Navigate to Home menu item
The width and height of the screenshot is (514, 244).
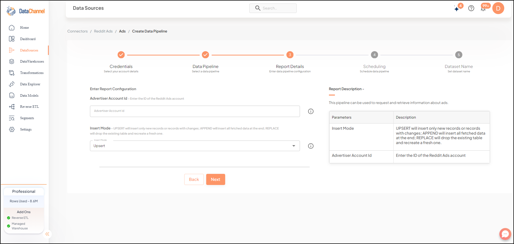(x=24, y=28)
